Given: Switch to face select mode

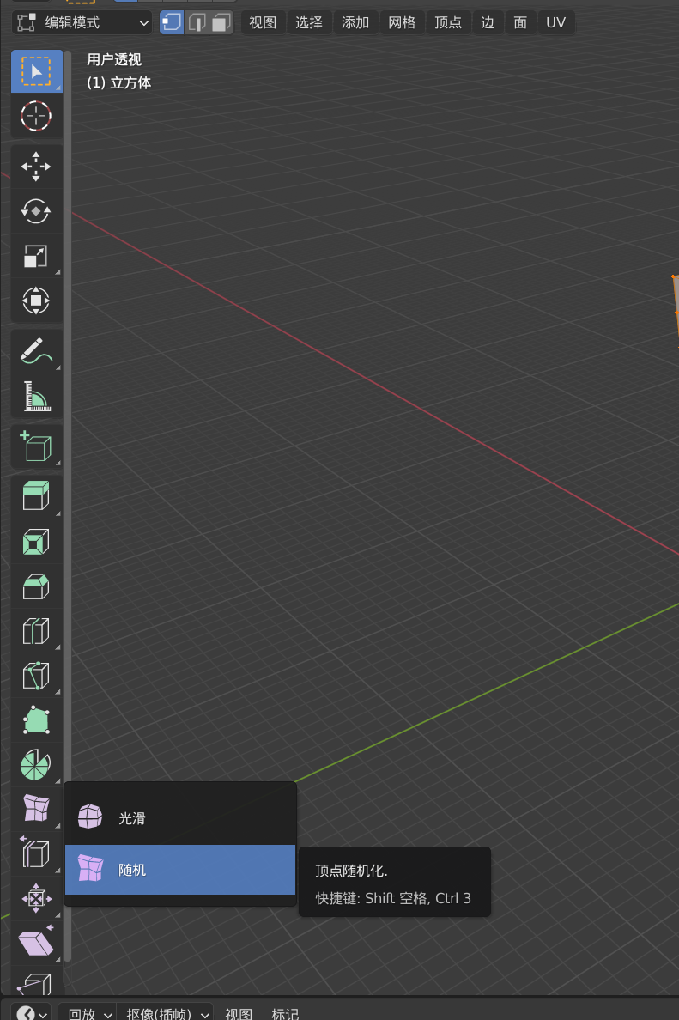Looking at the screenshot, I should pyautogui.click(x=221, y=23).
